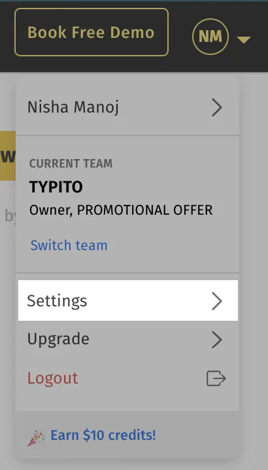
Task: Choose the Upgrade option
Action: click(127, 339)
